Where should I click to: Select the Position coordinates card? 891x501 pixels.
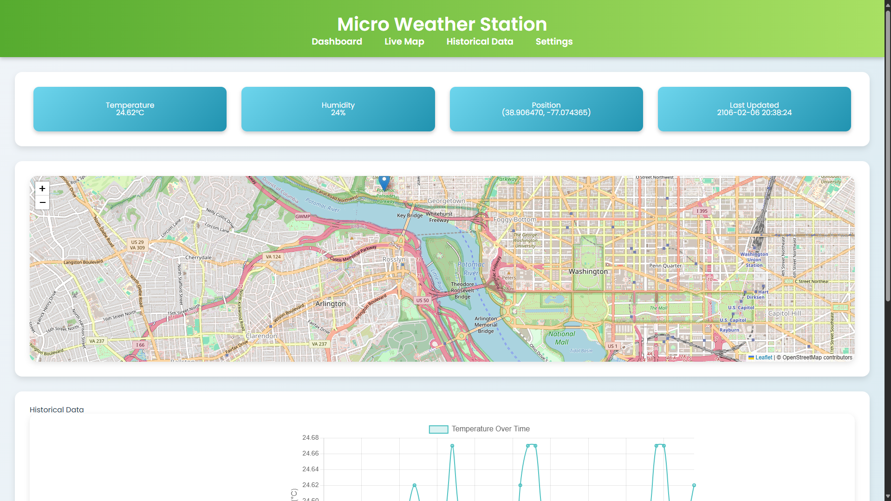pos(546,109)
